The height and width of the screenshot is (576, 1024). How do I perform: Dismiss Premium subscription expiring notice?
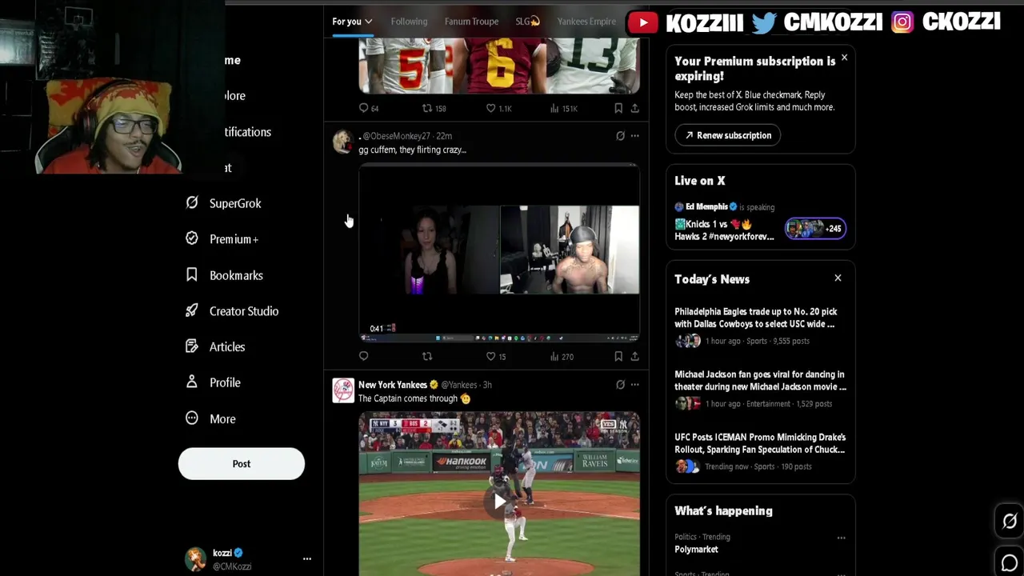[844, 58]
